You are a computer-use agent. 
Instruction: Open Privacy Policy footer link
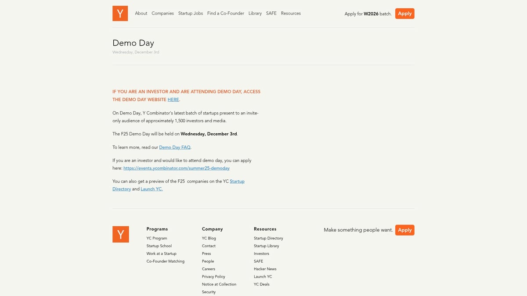(213, 277)
